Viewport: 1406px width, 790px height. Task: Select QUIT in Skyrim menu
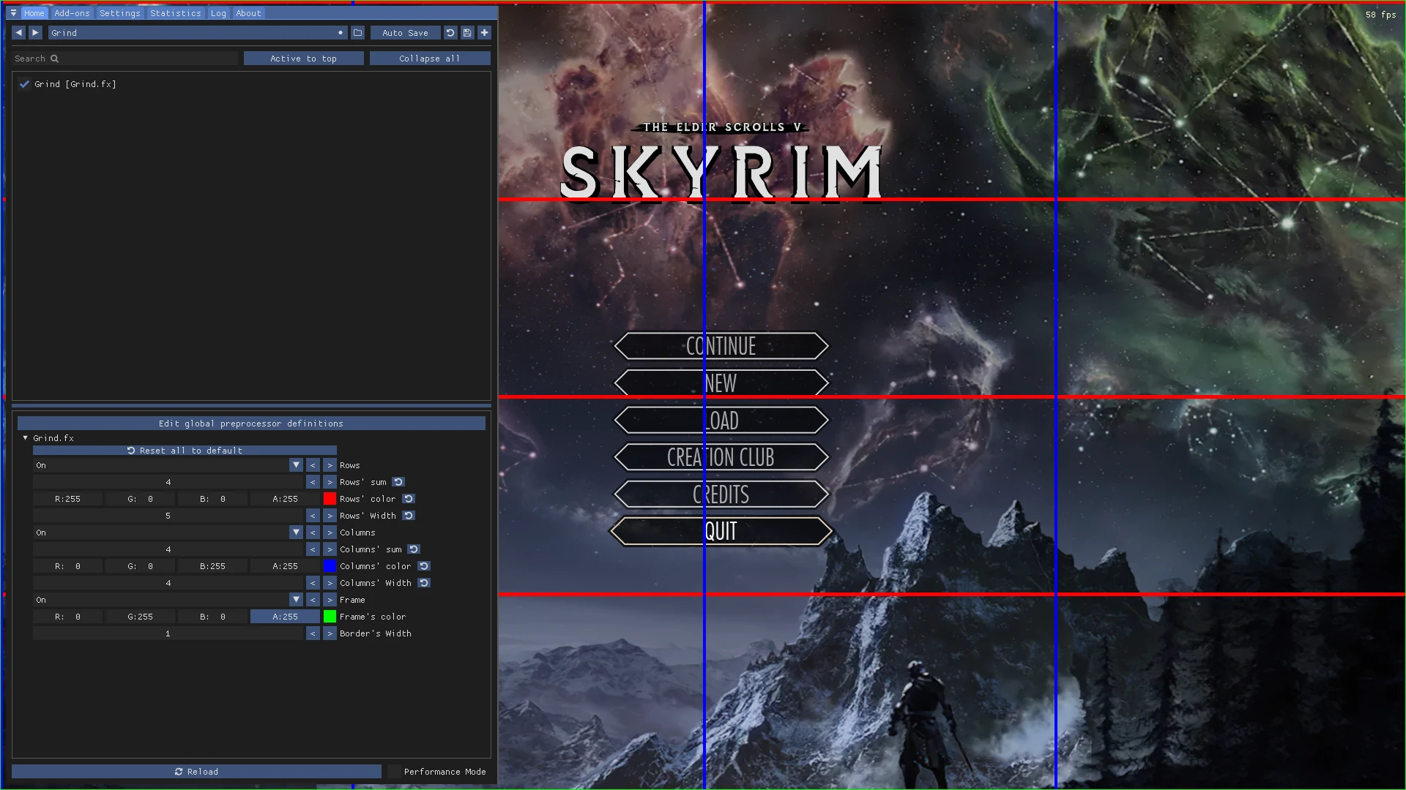pyautogui.click(x=721, y=532)
